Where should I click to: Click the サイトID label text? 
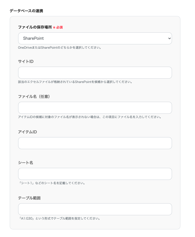pos(26,61)
